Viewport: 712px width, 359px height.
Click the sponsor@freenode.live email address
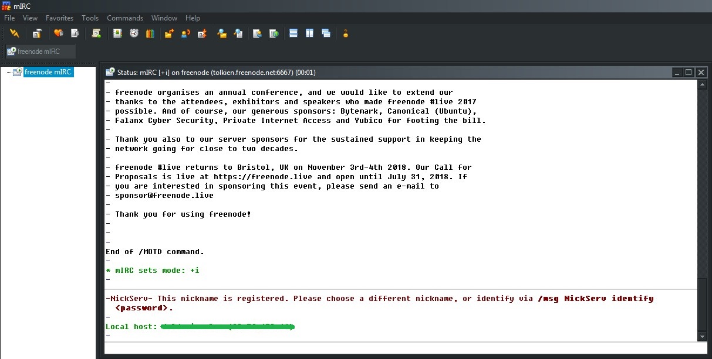pos(164,196)
